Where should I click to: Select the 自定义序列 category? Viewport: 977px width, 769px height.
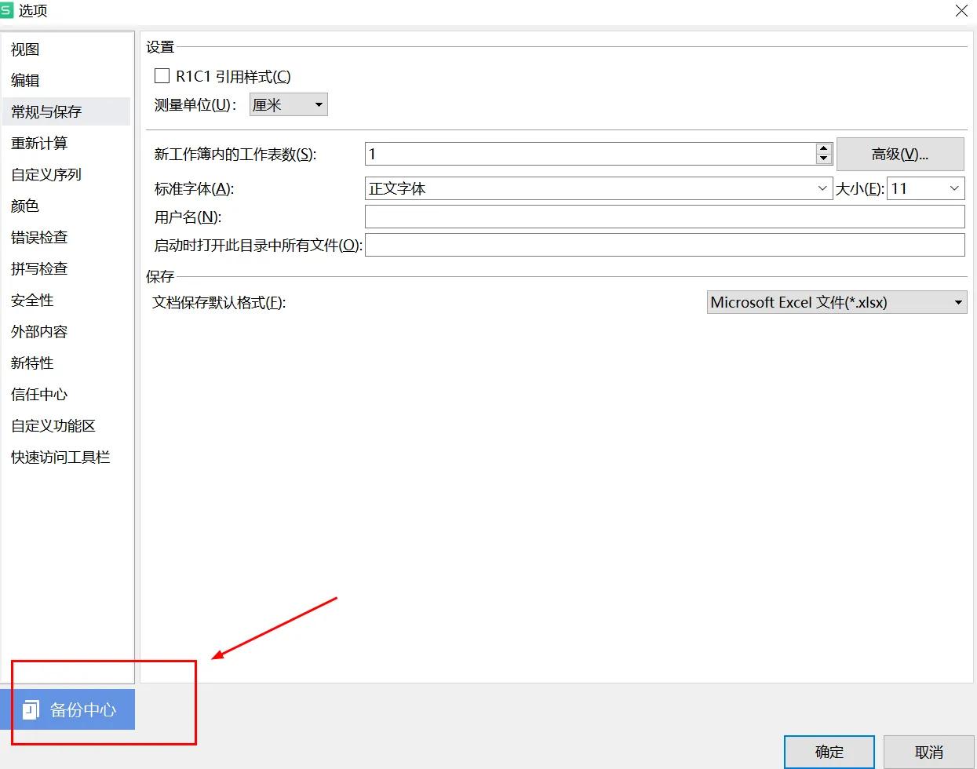coord(67,174)
